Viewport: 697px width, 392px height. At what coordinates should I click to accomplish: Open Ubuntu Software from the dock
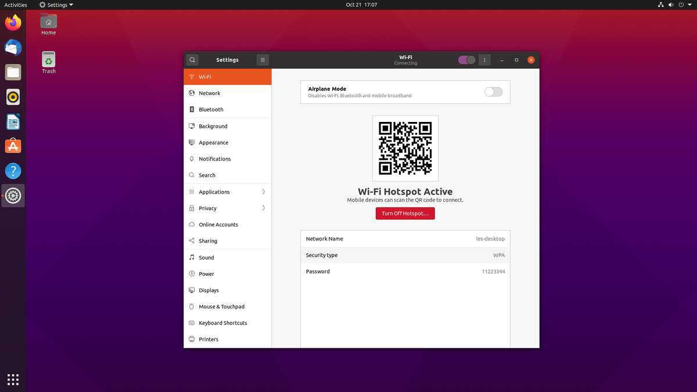click(13, 146)
